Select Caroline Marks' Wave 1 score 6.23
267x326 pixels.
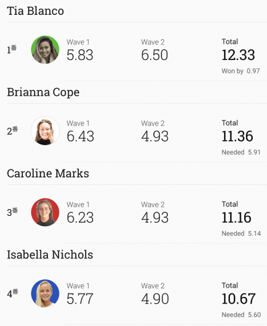(x=80, y=218)
